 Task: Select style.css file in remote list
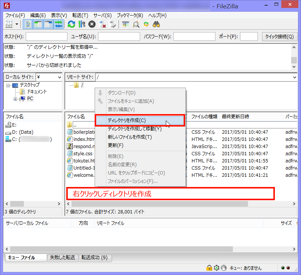83,154
